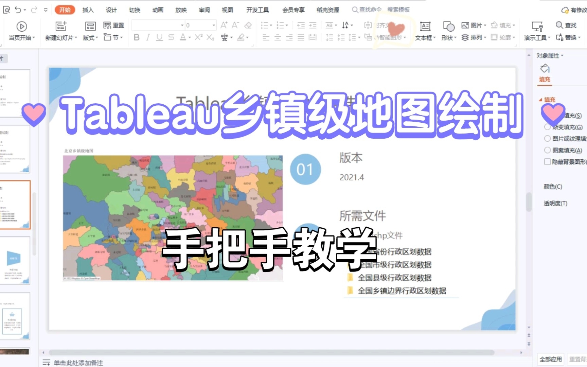Expand the picture (图片) dropdown
This screenshot has width=587, height=367.
(x=485, y=25)
